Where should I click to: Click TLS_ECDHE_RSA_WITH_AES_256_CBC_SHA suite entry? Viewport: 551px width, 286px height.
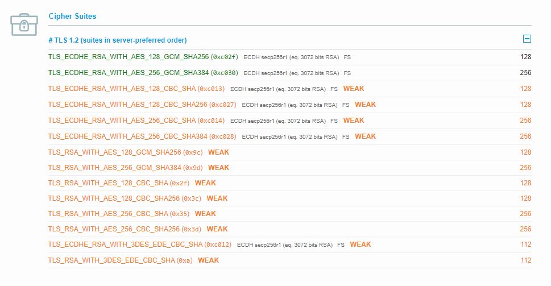pos(122,121)
